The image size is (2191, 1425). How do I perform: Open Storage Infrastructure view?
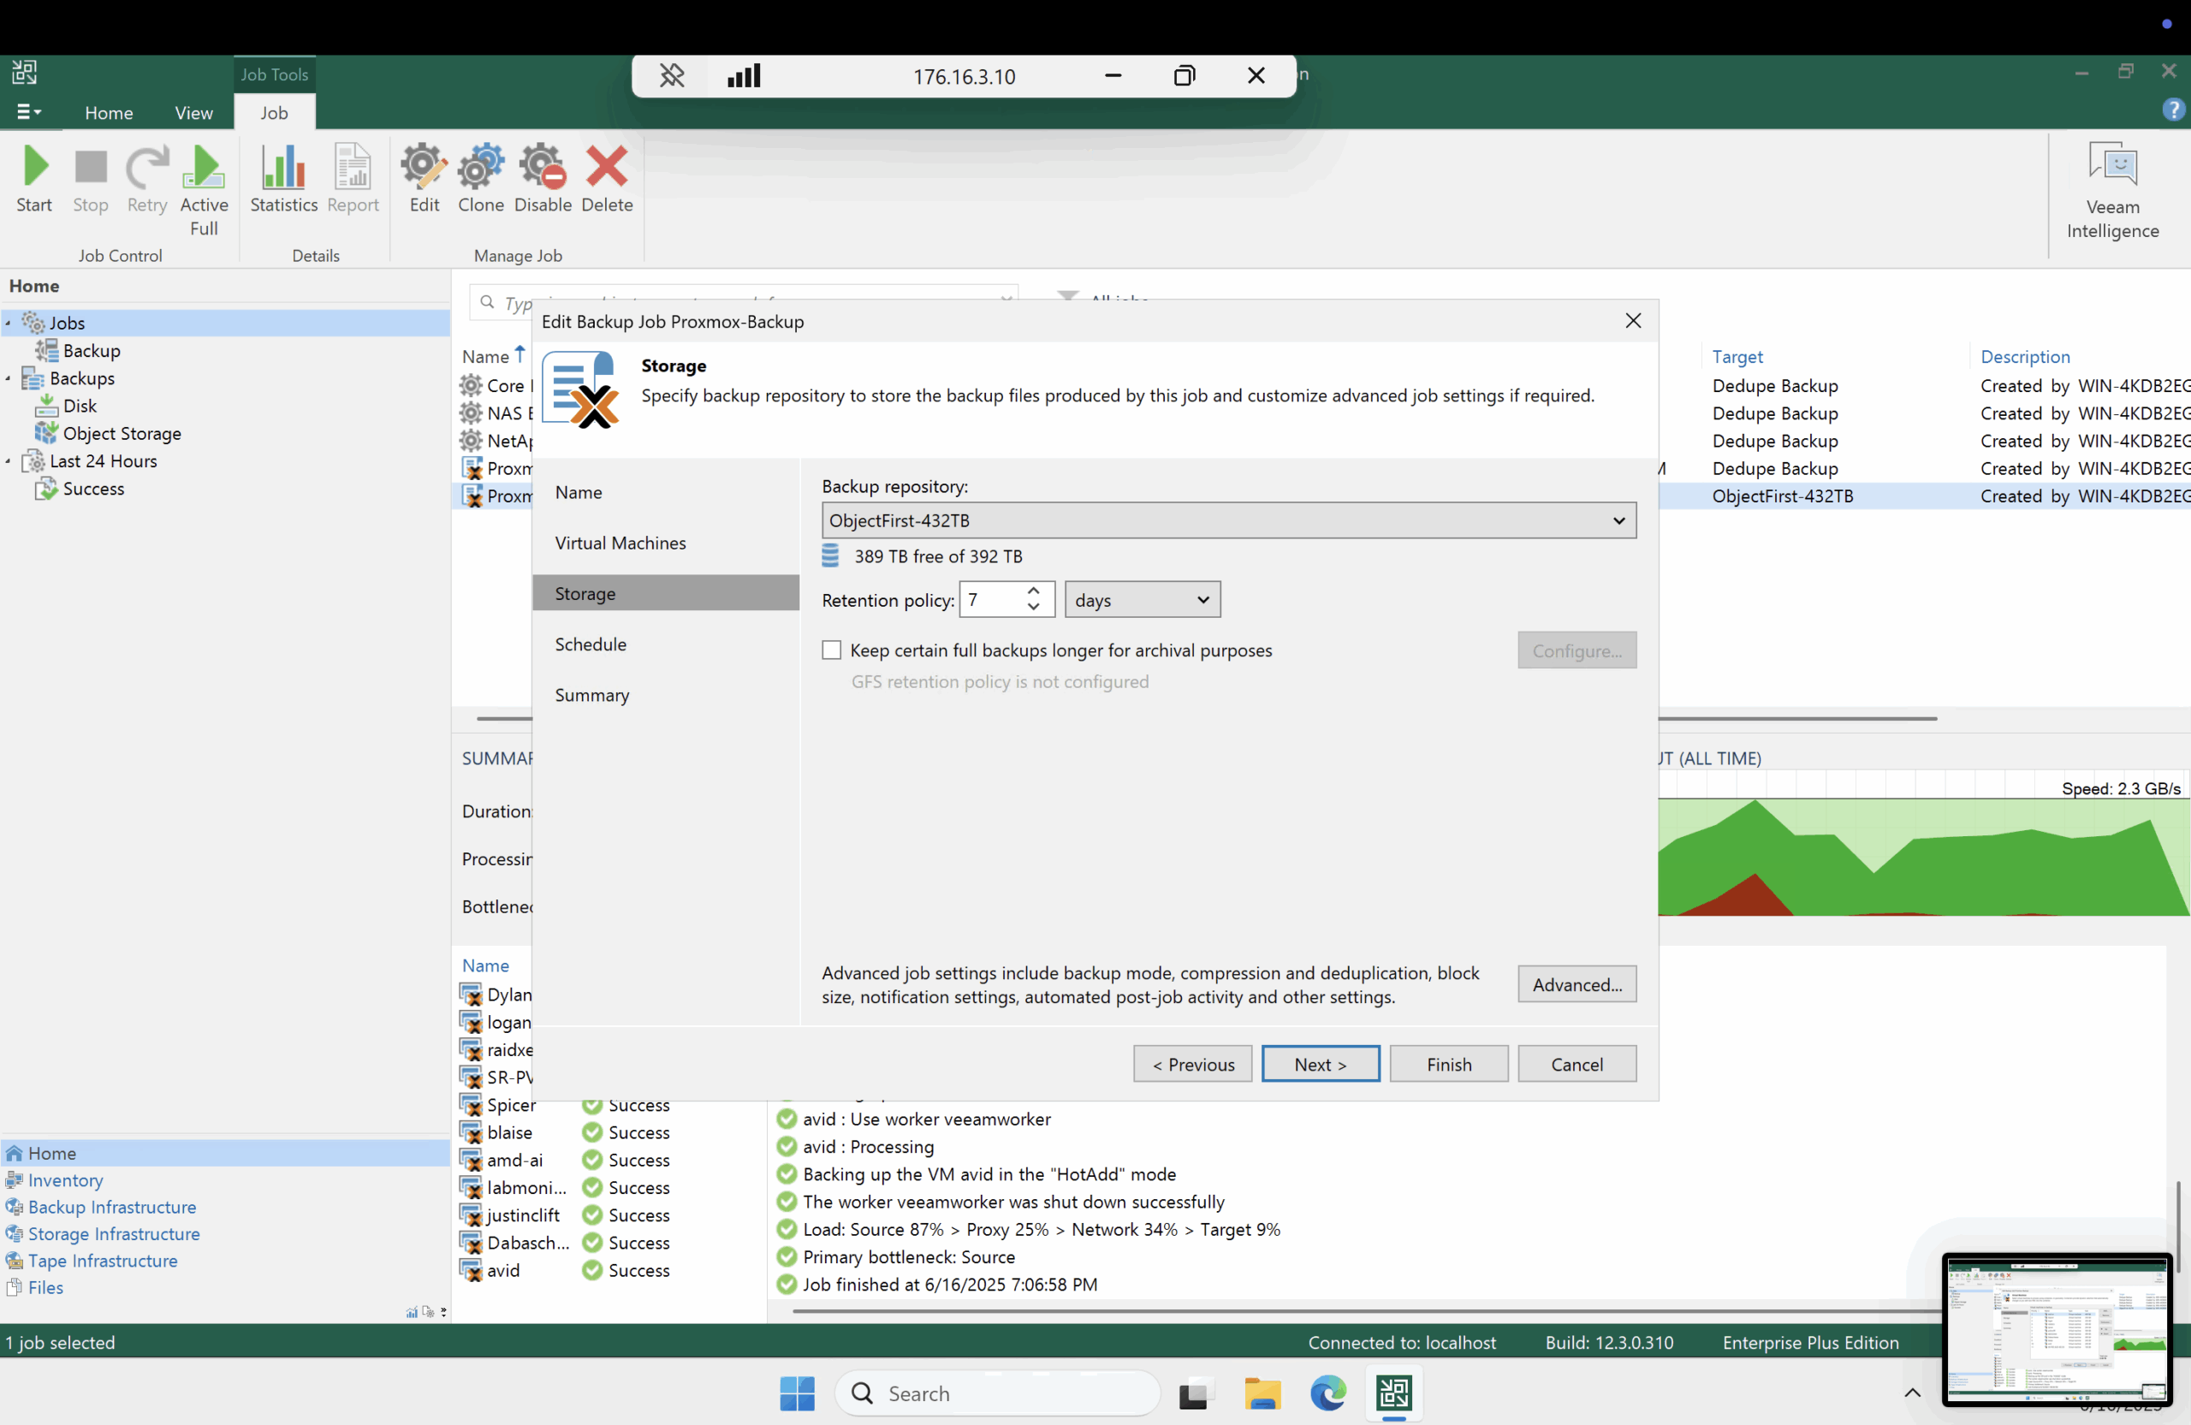coord(113,1233)
